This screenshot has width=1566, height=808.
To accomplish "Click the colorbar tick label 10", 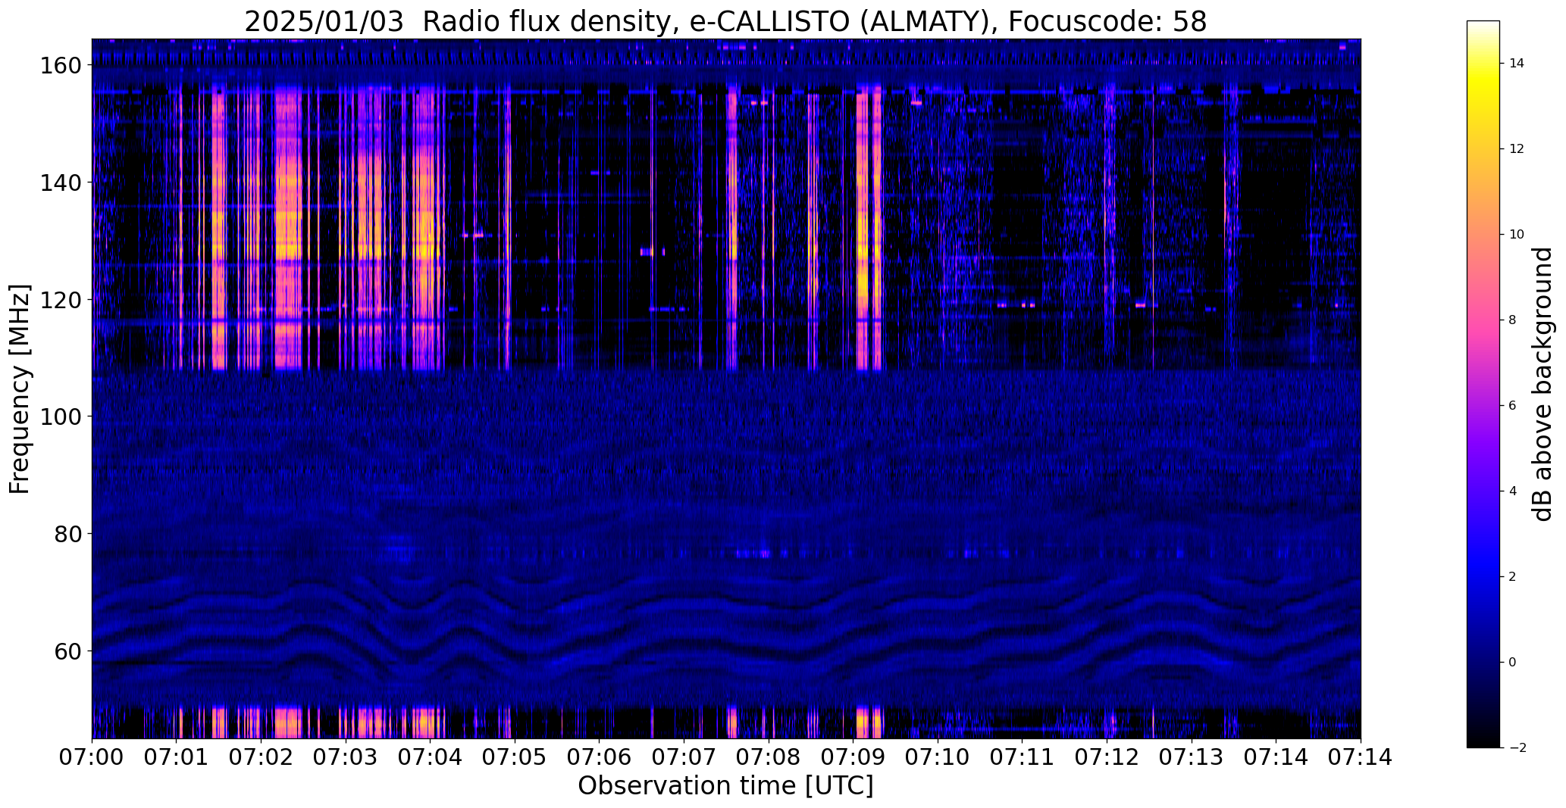I will coord(1517,235).
